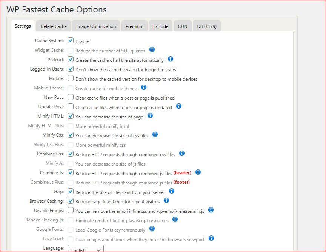Click disabled Widget Cache checkbox
The height and width of the screenshot is (252, 326).
pyautogui.click(x=71, y=50)
